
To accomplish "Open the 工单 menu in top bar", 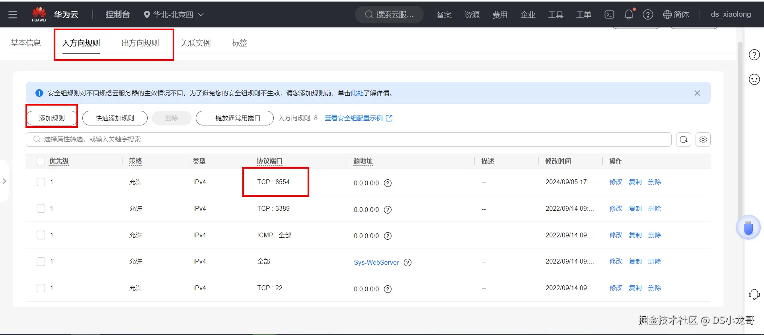I will [584, 15].
